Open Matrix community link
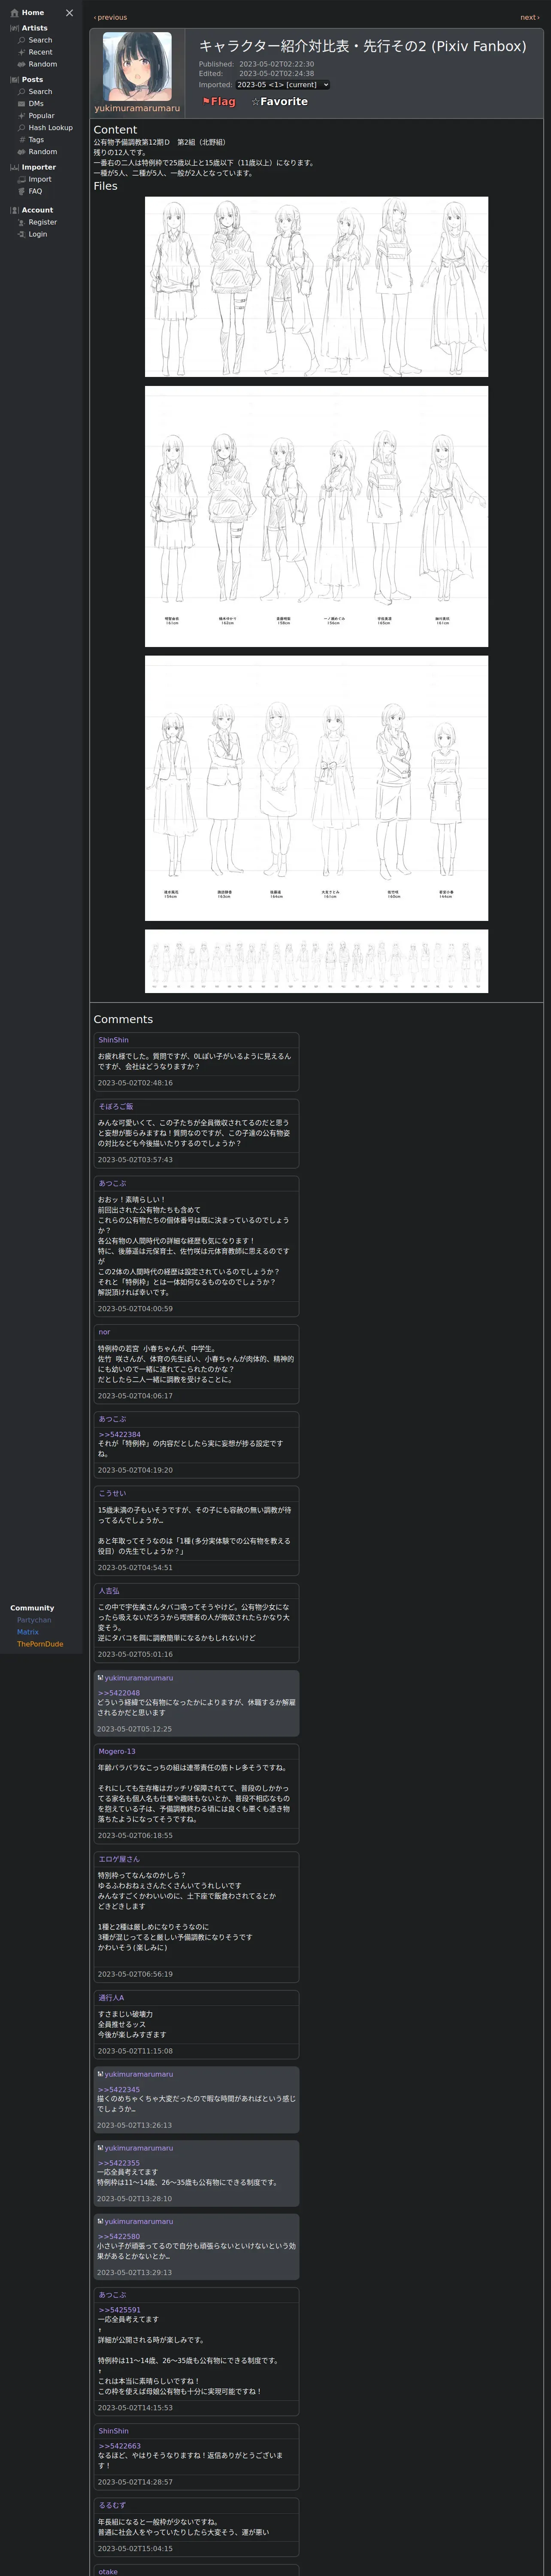Image resolution: width=551 pixels, height=2576 pixels. 27,1632
